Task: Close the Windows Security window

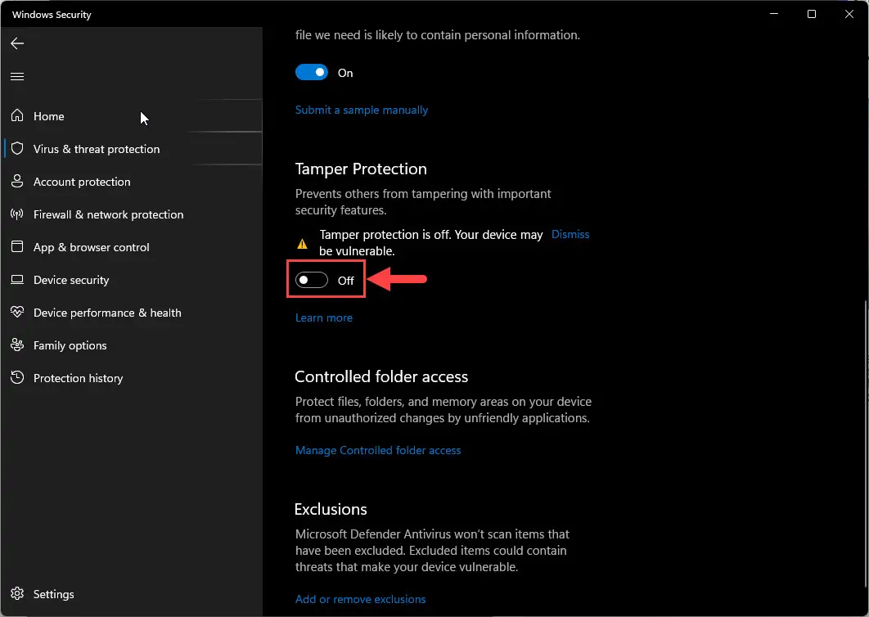Action: 849,14
